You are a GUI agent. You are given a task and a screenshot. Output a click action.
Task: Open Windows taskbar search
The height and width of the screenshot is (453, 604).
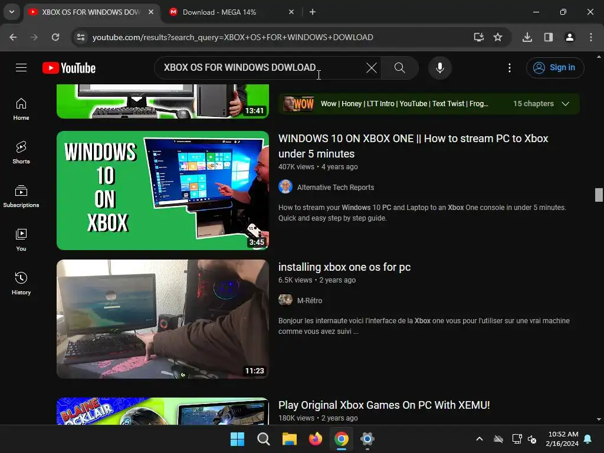(x=264, y=439)
